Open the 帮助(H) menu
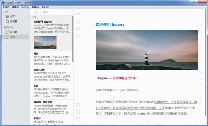 45,7
